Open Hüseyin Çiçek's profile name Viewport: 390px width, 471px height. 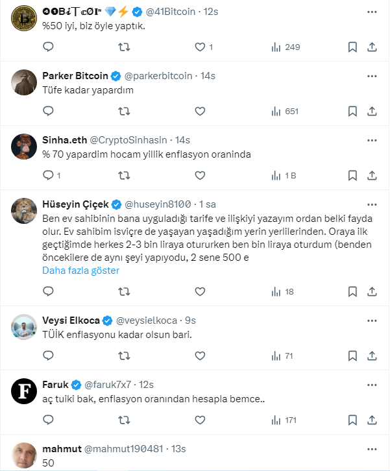pyautogui.click(x=77, y=203)
